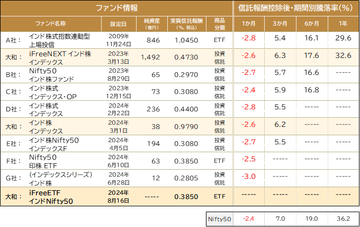Select the 純資産(億円) column header
Viewport: 360px width, 227px height.
point(152,24)
